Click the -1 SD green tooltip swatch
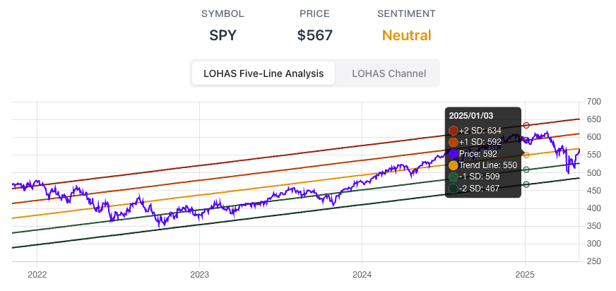Viewport: 616px width, 291px height. (454, 177)
